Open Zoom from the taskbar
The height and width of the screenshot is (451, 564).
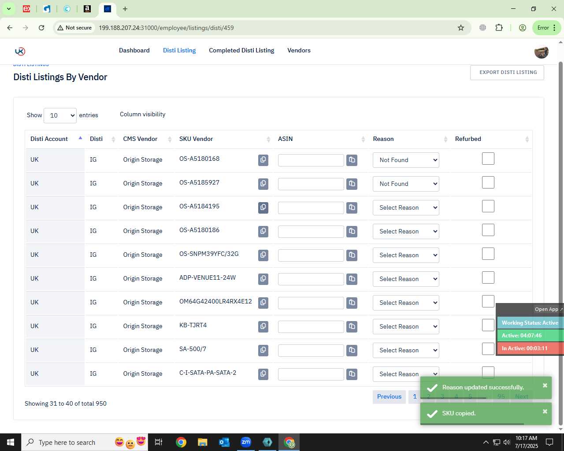tap(246, 442)
